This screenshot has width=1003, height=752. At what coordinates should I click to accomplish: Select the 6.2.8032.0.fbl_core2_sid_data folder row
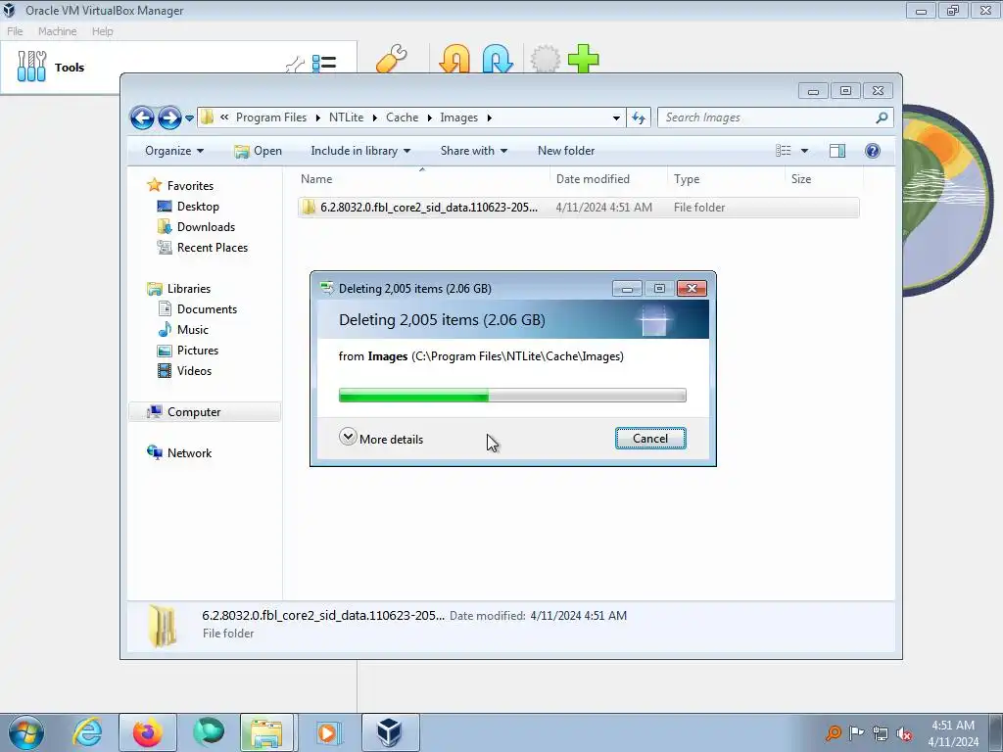pyautogui.click(x=578, y=208)
